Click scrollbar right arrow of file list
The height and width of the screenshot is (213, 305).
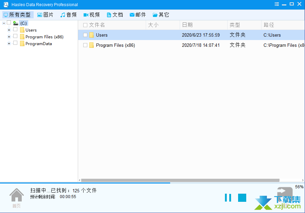click(x=303, y=180)
